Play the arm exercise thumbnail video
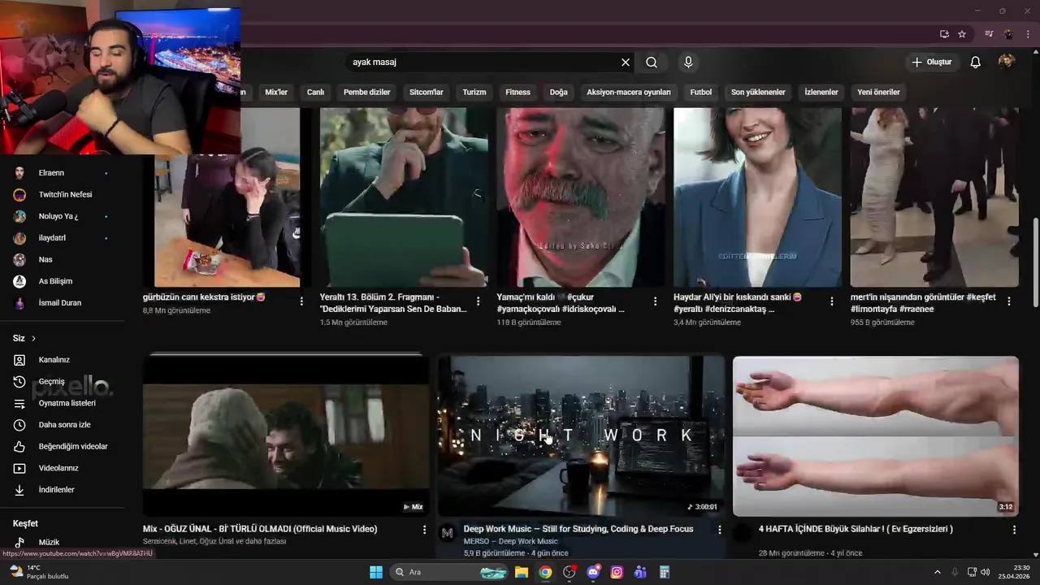The width and height of the screenshot is (1040, 585). pyautogui.click(x=876, y=436)
